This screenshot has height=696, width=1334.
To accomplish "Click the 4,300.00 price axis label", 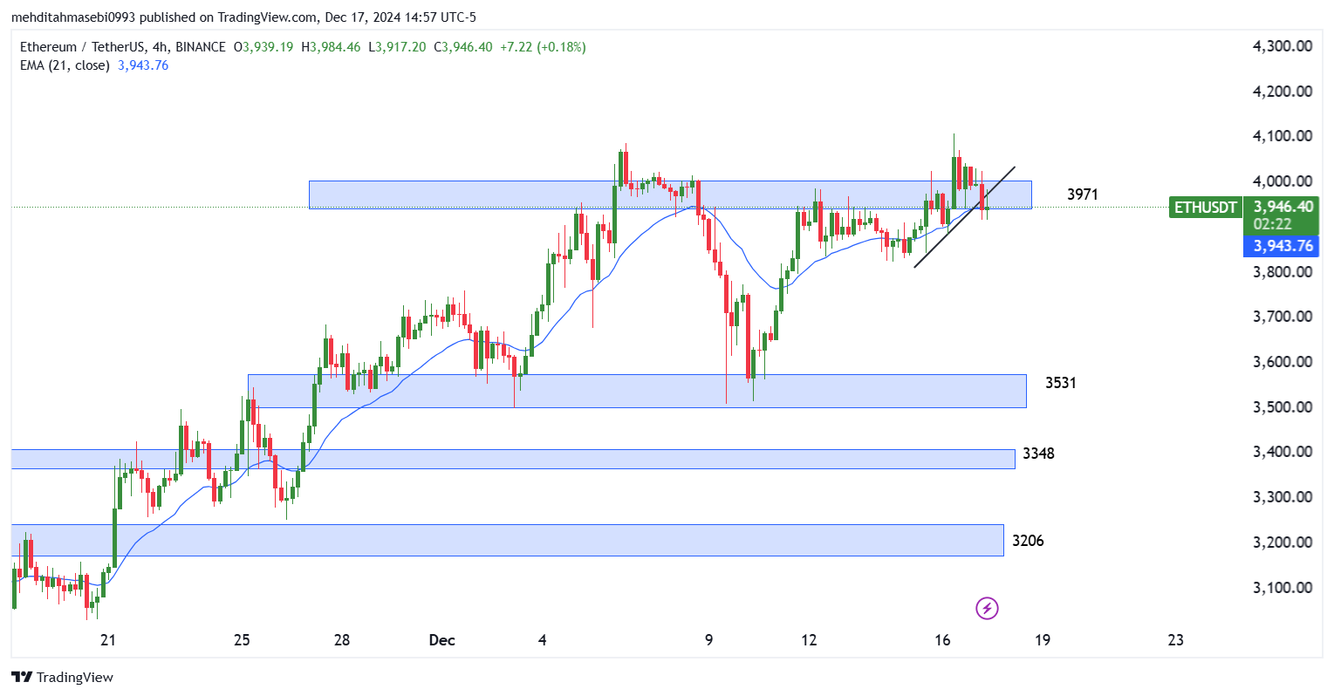I will pos(1283,46).
